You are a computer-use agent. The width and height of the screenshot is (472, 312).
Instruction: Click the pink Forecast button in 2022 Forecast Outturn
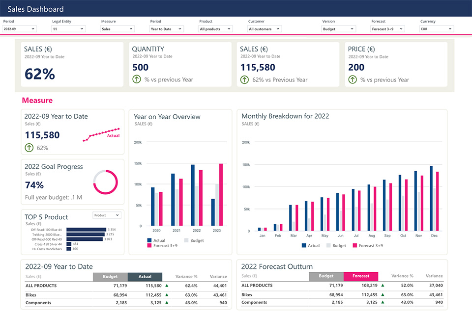361,276
